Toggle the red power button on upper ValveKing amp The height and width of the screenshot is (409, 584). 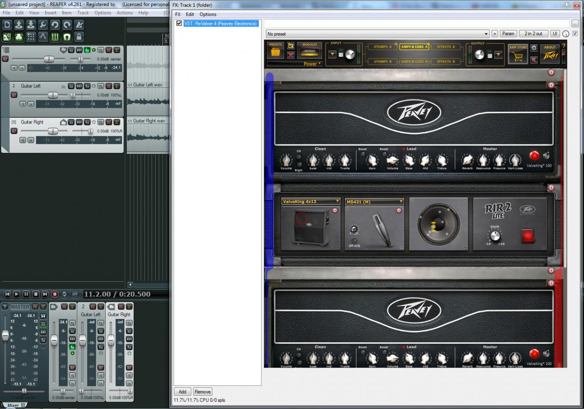pyautogui.click(x=535, y=156)
